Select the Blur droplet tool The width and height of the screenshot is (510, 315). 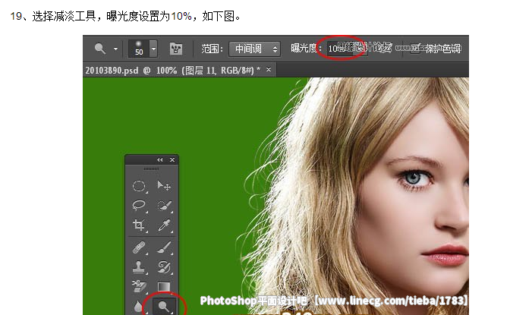[x=138, y=307]
